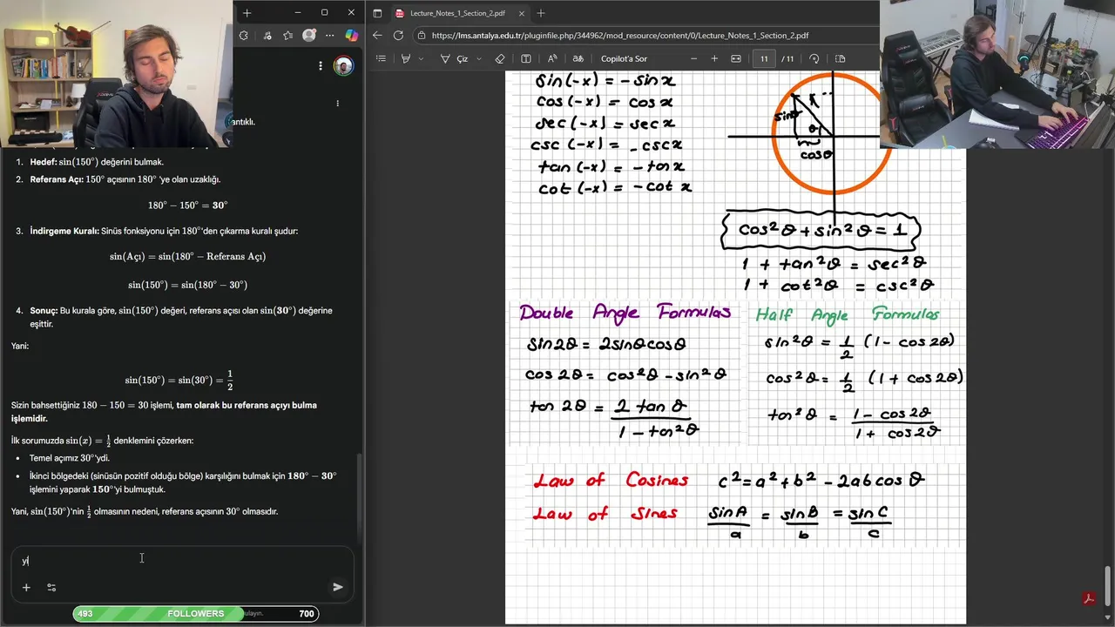Click the 'Double Angle Formulas' heading in PDF
This screenshot has width=1115, height=627.
click(625, 313)
